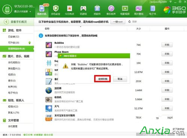Screen dimensions: 187x138
Task: Click the 360手机助手 logo at top right
Action: click(x=175, y=10)
